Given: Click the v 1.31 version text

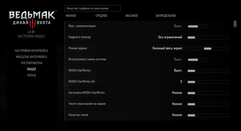Looking at the screenshot, I should coord(31,32).
